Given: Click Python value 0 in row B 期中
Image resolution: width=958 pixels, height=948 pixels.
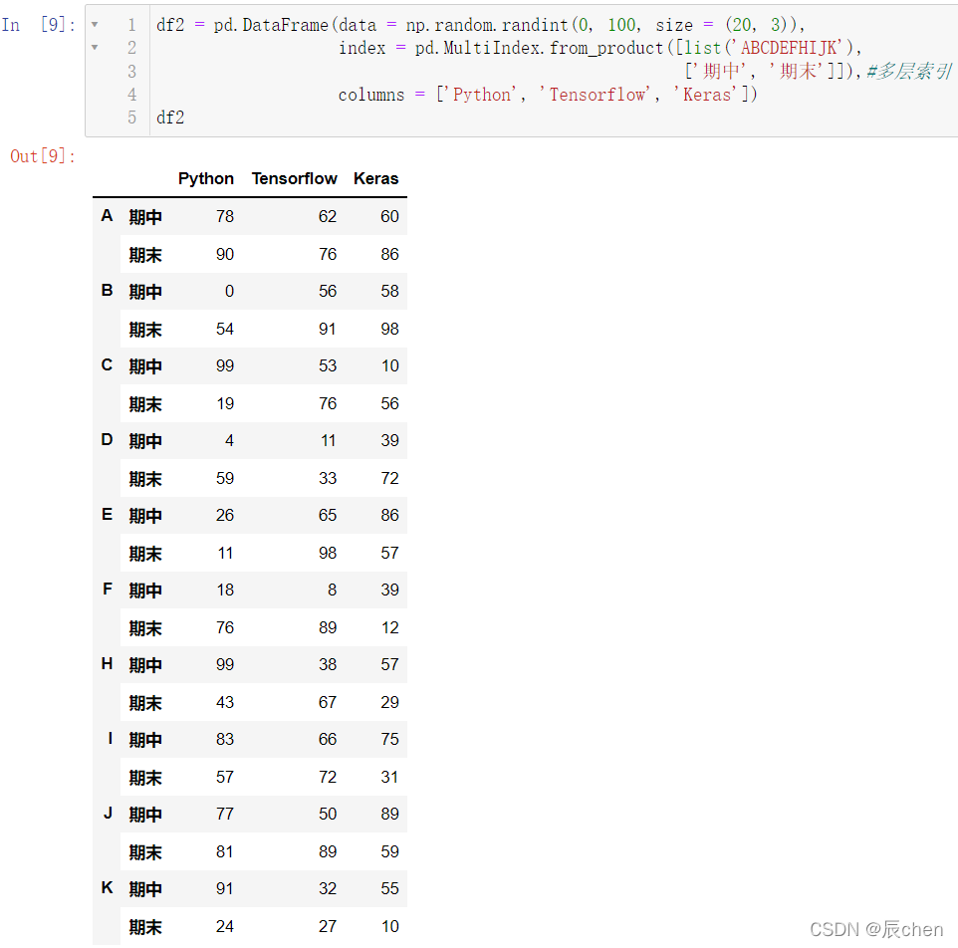Looking at the screenshot, I should [229, 292].
